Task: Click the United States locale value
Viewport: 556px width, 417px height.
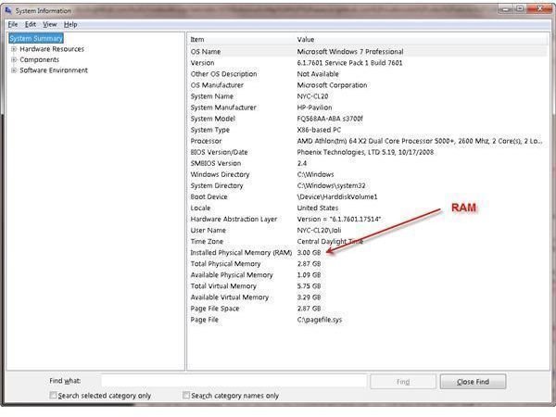Action: tap(318, 208)
